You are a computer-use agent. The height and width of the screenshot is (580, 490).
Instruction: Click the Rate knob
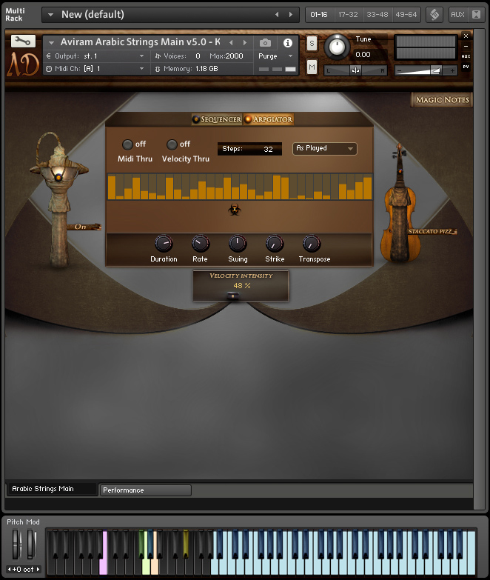click(201, 244)
